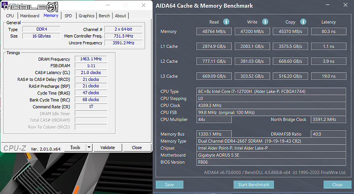The image size is (354, 194).
Task: Minimize the CPU-Z window
Action: [x=108, y=5]
